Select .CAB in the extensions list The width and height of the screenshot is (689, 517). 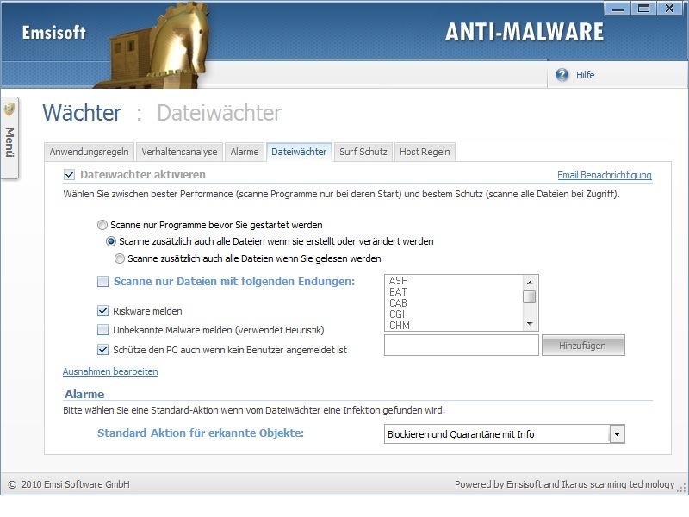[397, 303]
